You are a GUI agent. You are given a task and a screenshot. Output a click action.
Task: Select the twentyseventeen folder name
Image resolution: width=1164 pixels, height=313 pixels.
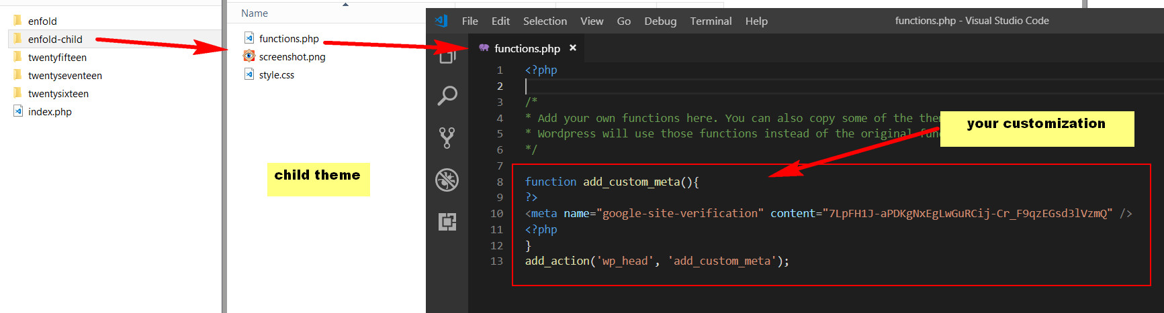coord(65,75)
